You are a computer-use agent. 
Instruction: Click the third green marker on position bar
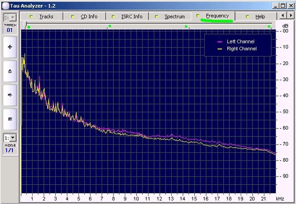186,27
